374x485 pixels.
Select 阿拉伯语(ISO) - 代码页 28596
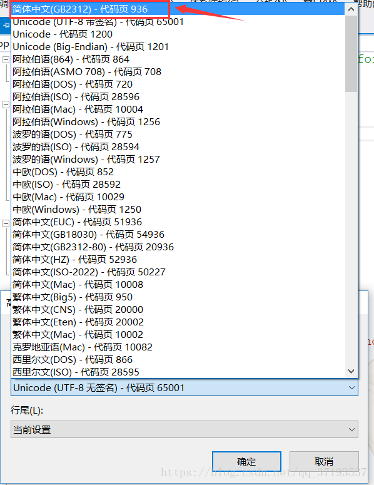tap(178, 97)
